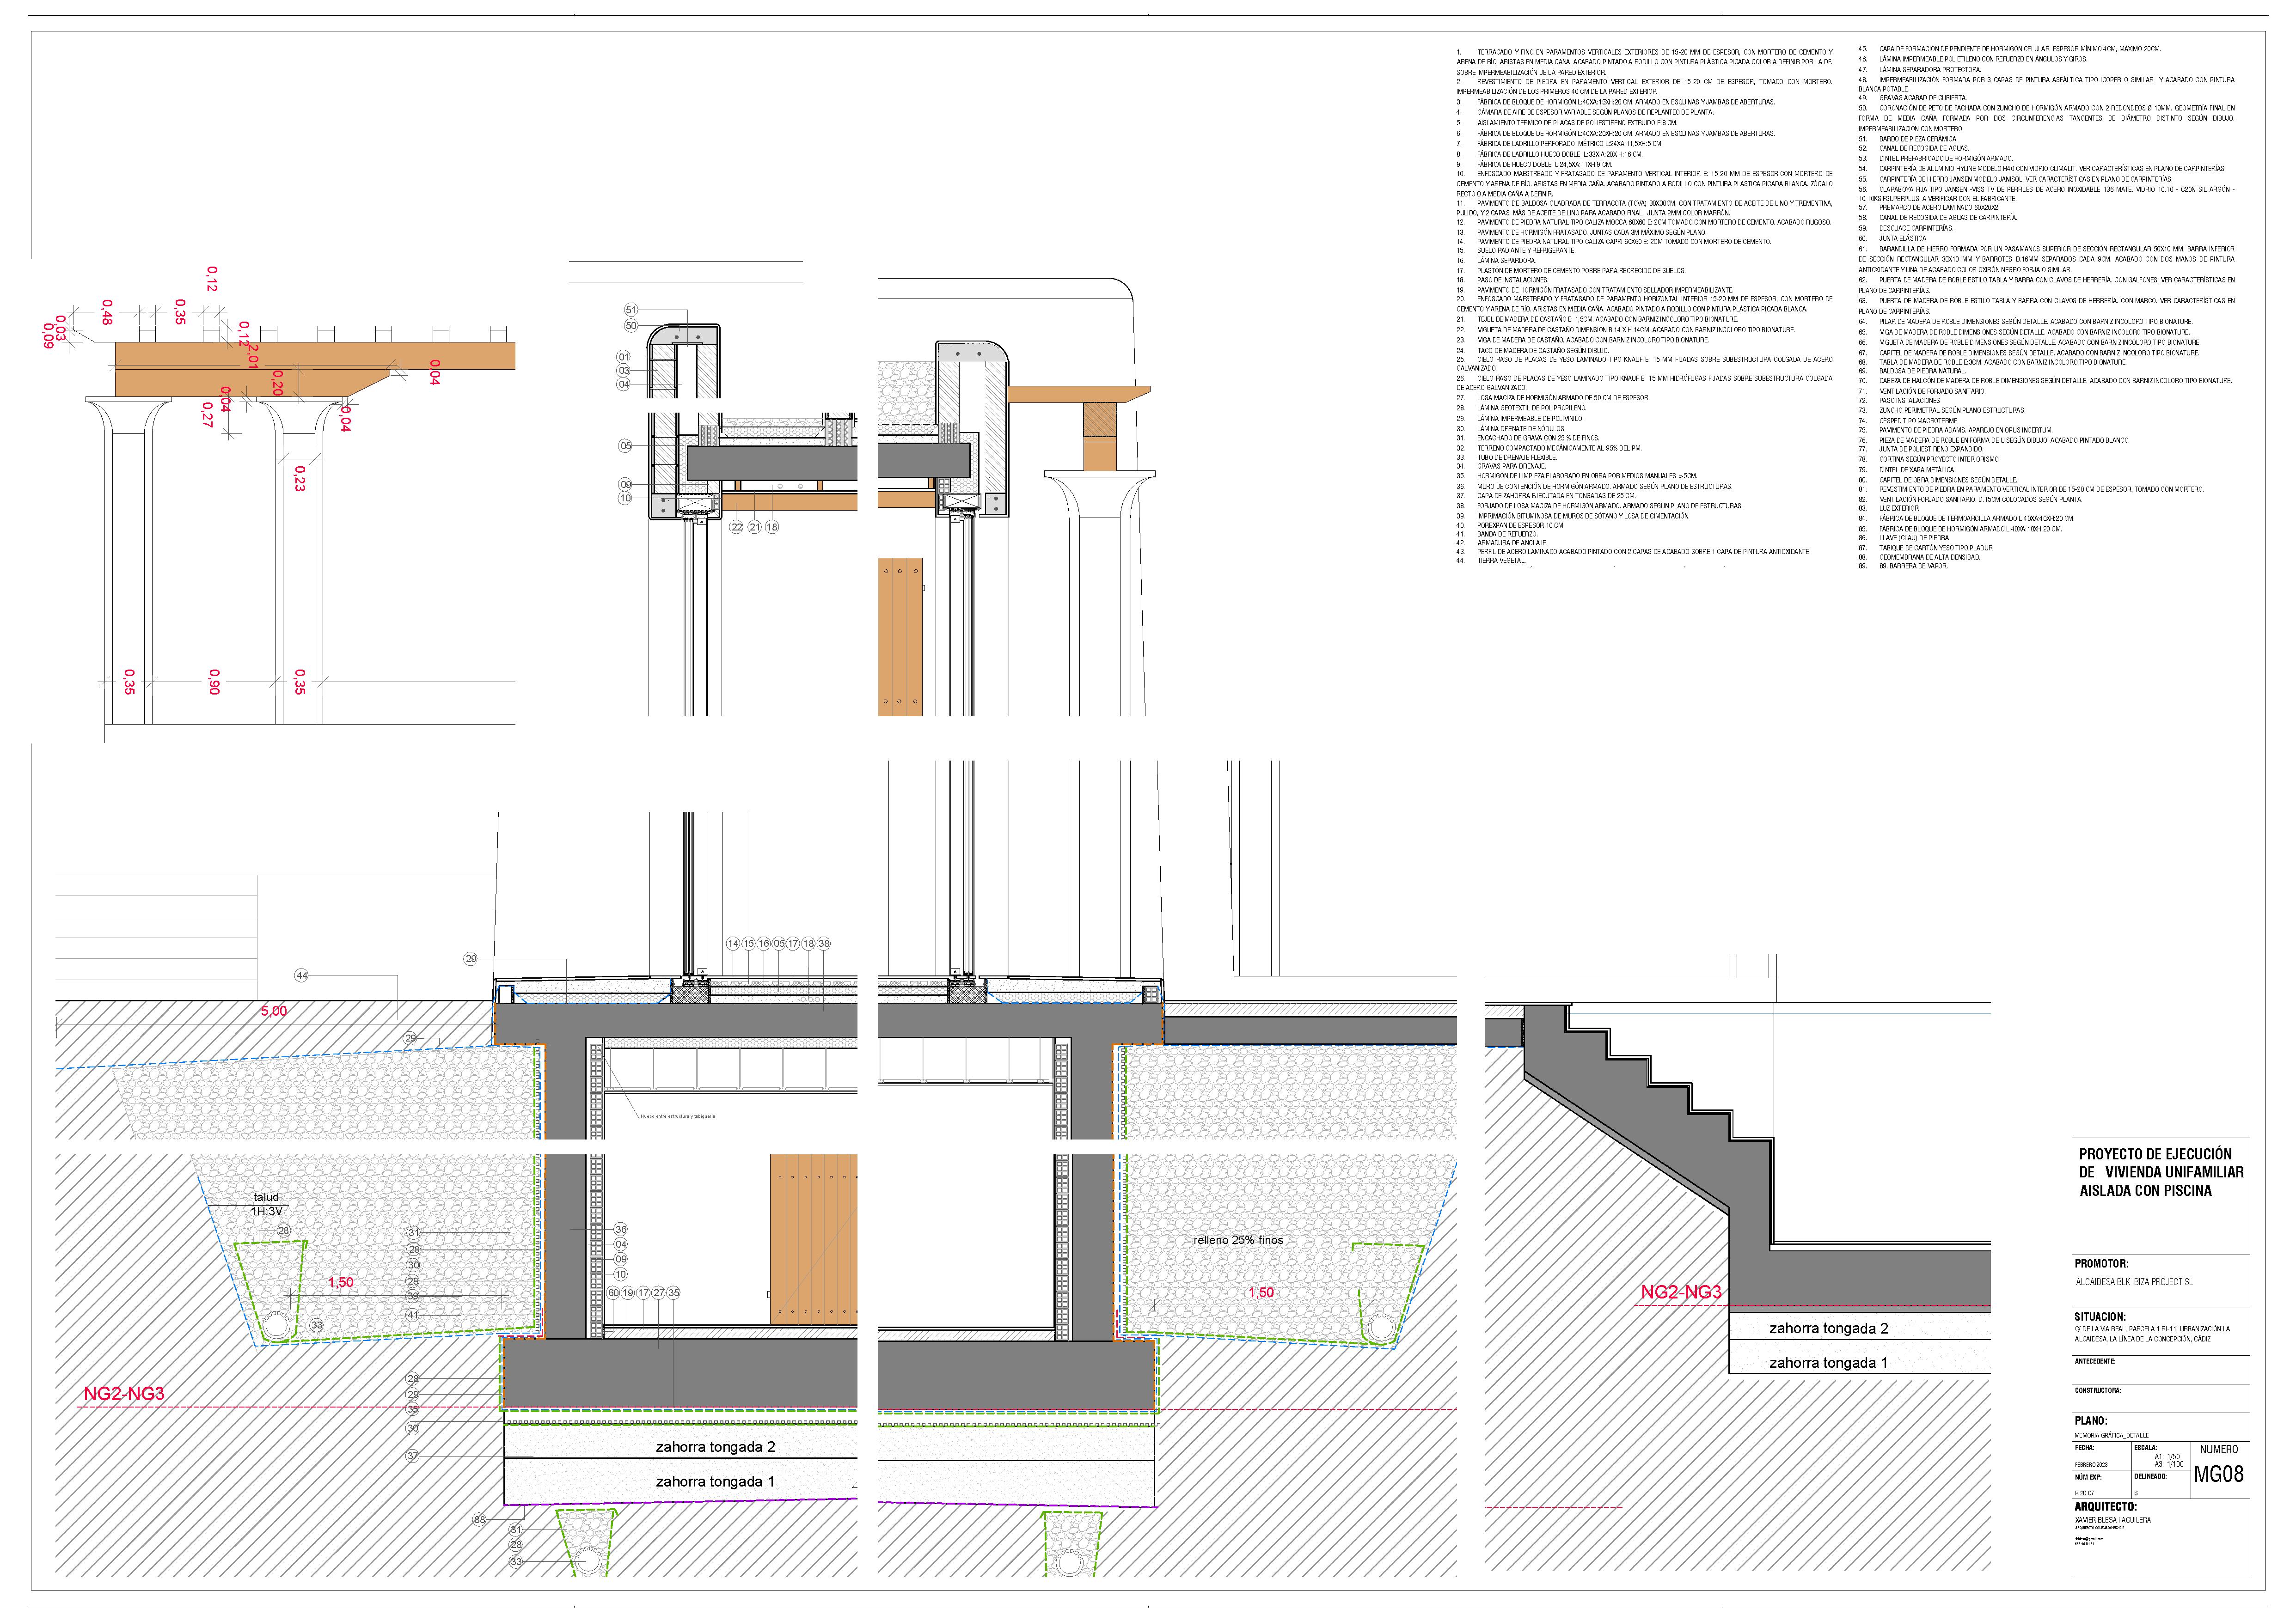2296x1621 pixels.
Task: Select legend entry '51. BARDO DE PIEZA CERÁMICA'
Action: click(x=1908, y=139)
